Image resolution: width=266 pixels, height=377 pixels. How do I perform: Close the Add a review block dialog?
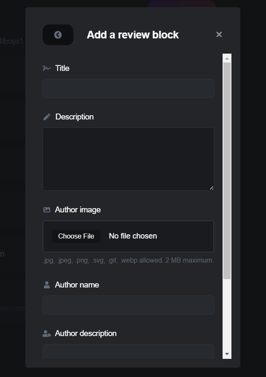click(219, 35)
